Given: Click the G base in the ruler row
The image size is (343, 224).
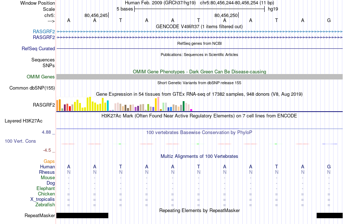Looking at the screenshot, I should click(x=329, y=20).
